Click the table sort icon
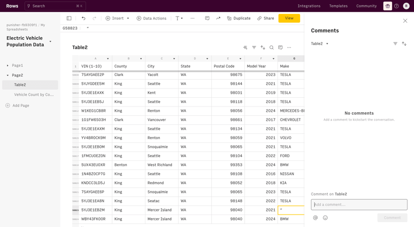 coord(263,48)
